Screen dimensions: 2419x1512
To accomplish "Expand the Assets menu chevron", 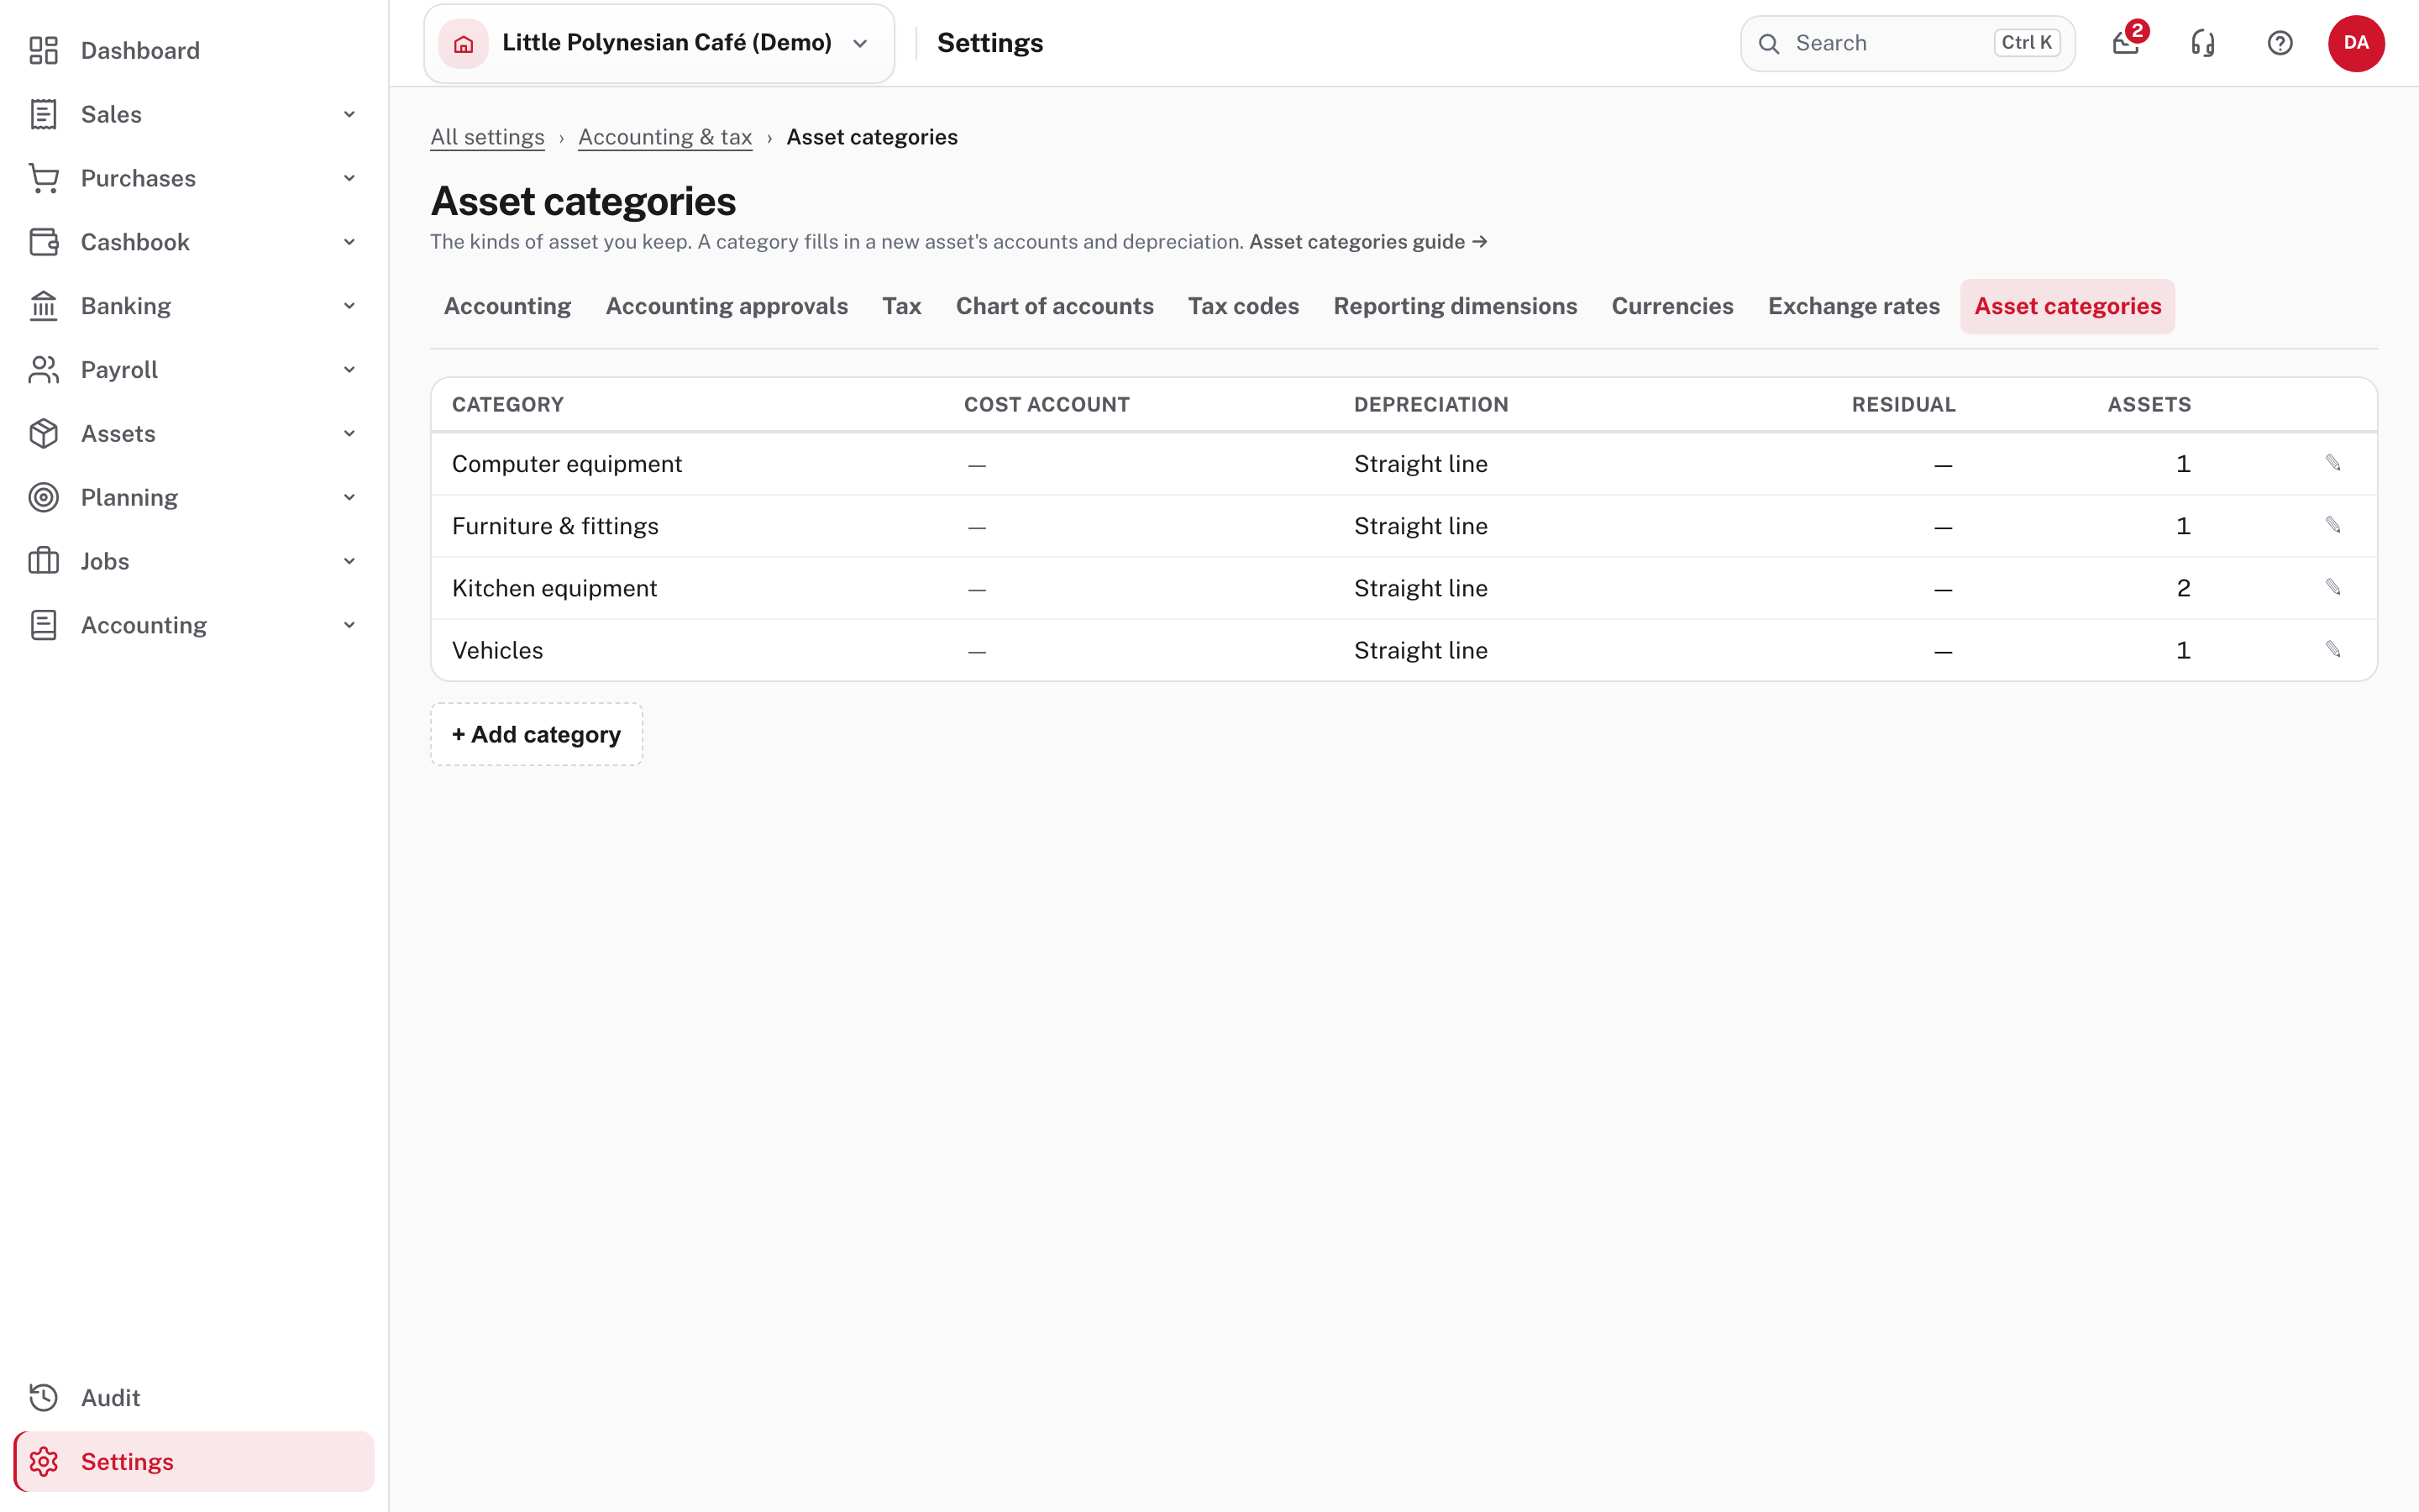I will [349, 433].
